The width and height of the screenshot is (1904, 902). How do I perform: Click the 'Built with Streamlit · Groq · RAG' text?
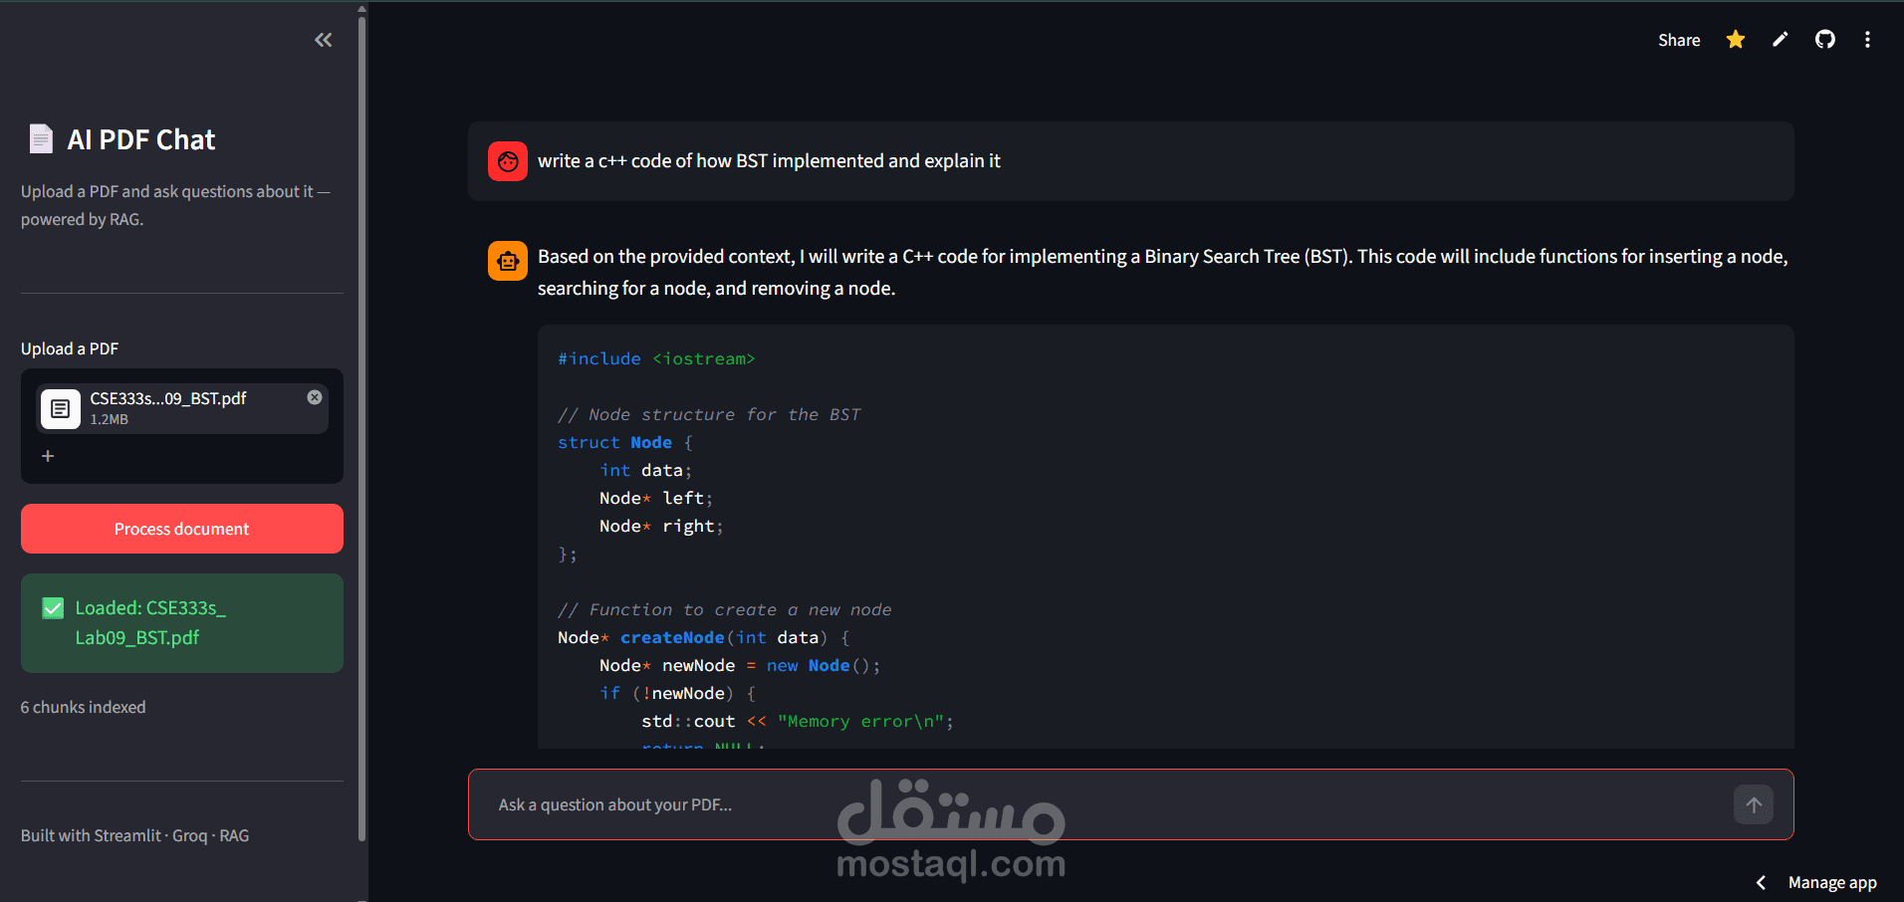click(x=135, y=835)
